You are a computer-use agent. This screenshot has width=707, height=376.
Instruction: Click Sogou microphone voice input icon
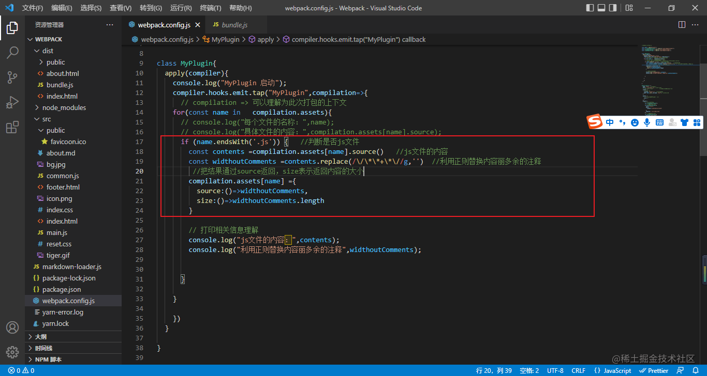647,122
